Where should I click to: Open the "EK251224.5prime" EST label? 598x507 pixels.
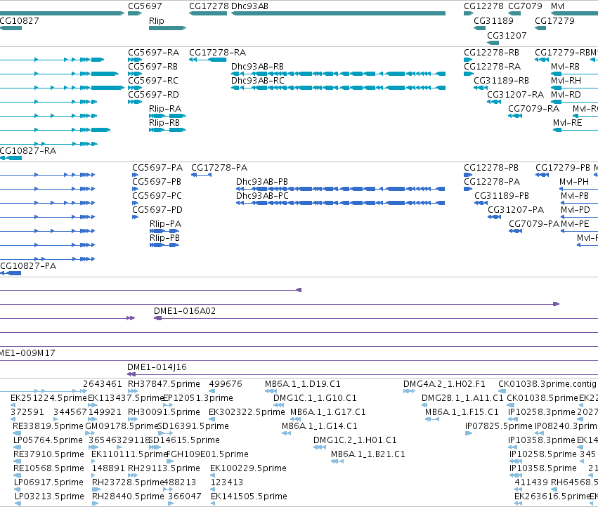tap(48, 397)
